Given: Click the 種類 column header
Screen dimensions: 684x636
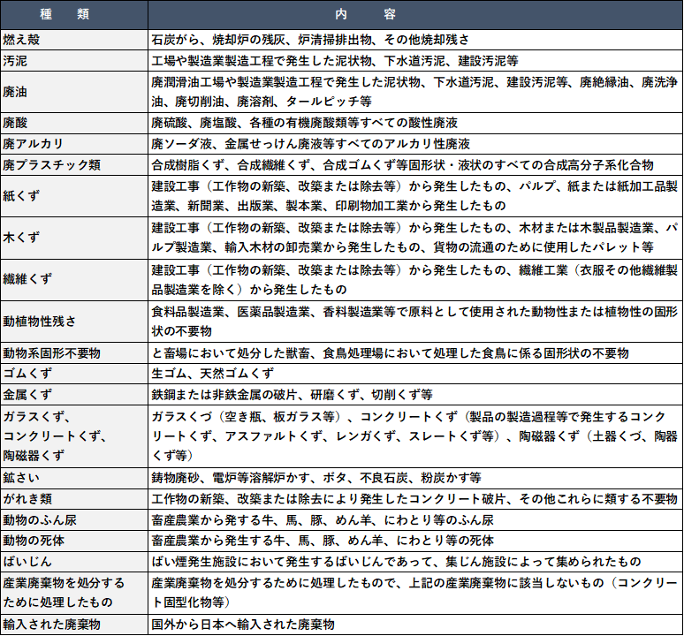Looking at the screenshot, I should [x=73, y=15].
